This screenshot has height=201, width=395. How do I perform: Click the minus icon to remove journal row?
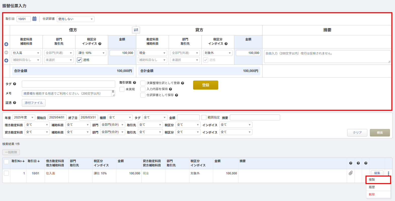(6, 52)
